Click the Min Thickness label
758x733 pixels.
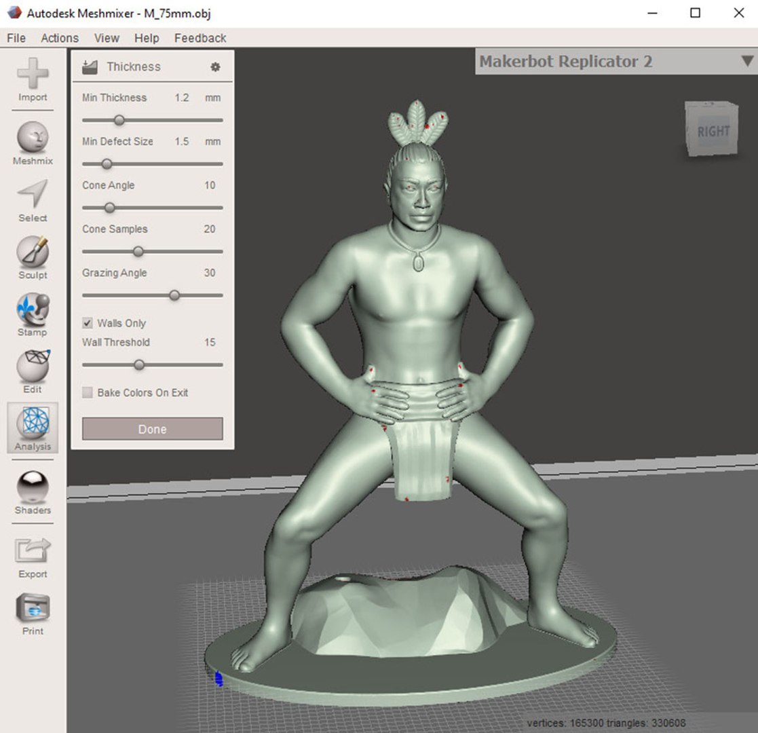click(114, 98)
